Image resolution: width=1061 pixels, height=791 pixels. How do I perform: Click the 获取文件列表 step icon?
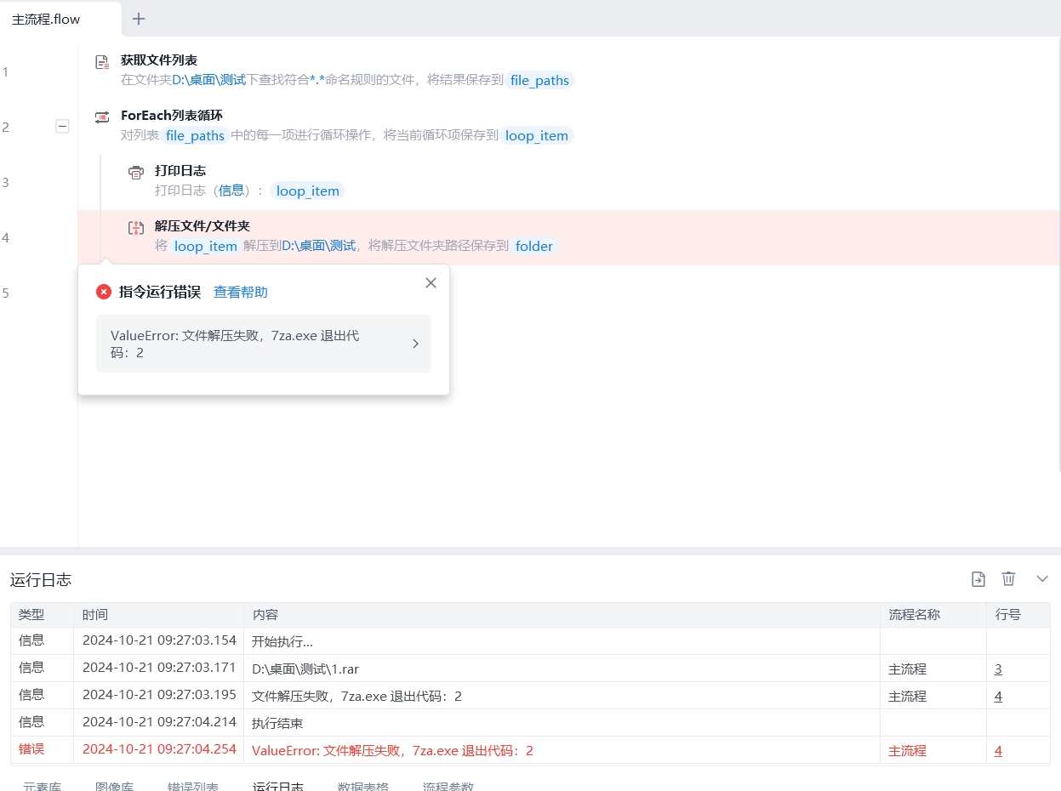pos(102,62)
